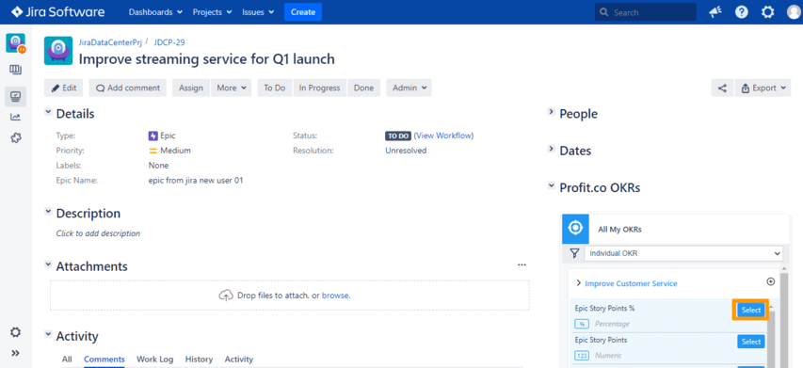Expand the People section
Viewport: 803px width, 368px height.
[552, 112]
